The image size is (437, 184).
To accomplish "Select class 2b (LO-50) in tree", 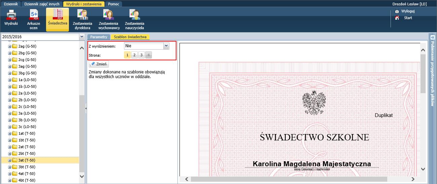I will click(x=27, y=100).
